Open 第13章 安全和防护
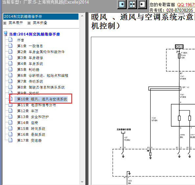This screenshot has width=195, height=185. point(33,117)
